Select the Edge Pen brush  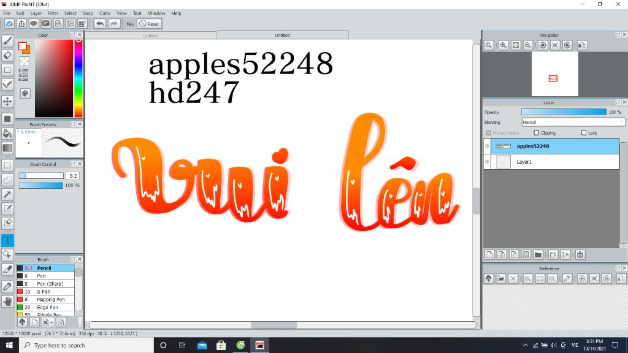click(x=45, y=308)
